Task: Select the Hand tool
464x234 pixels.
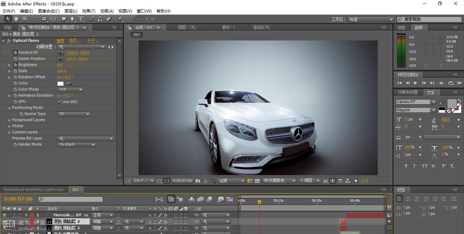Action: (x=16, y=19)
